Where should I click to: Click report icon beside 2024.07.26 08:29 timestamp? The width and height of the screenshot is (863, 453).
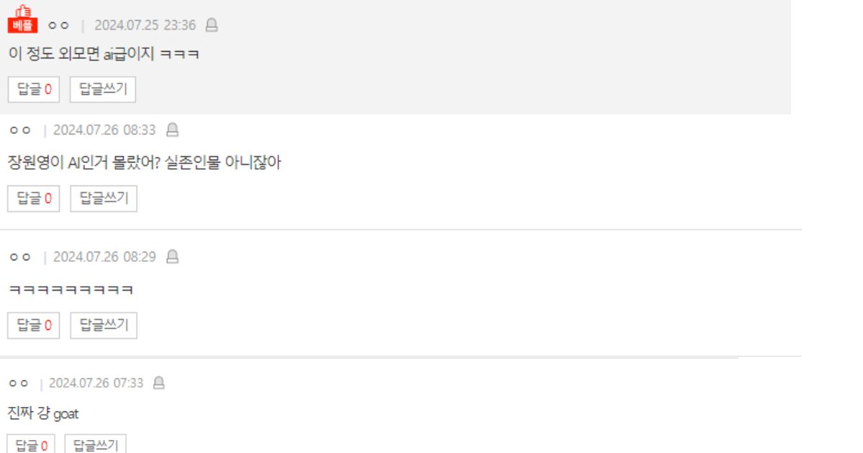click(x=172, y=257)
